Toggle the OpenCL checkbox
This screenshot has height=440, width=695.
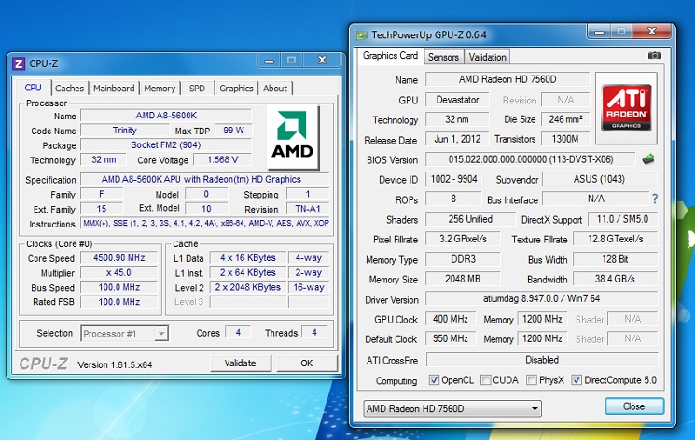click(x=434, y=379)
